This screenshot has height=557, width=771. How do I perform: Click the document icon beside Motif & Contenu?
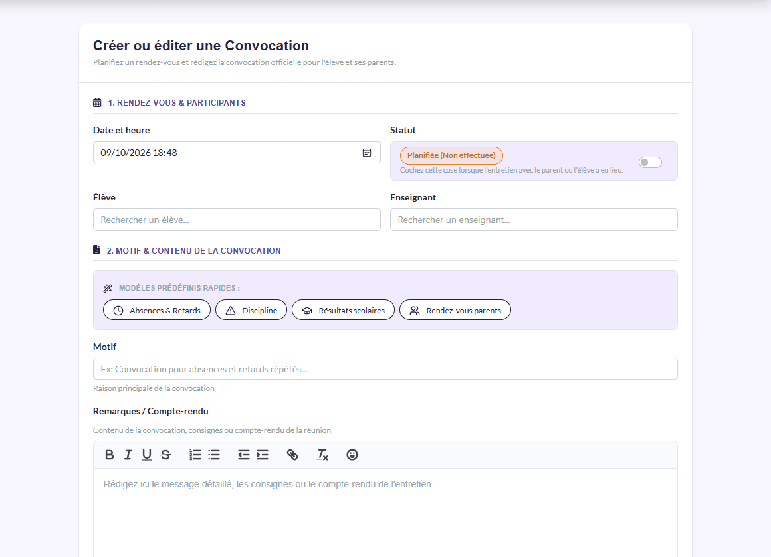tap(97, 250)
